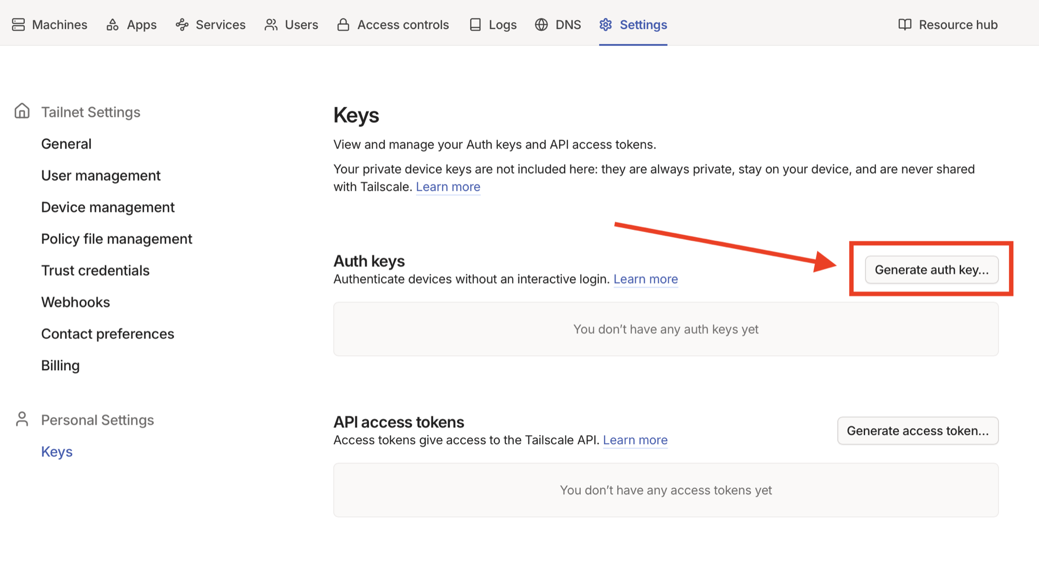This screenshot has width=1039, height=579.
Task: Open Billing settings
Action: (60, 366)
